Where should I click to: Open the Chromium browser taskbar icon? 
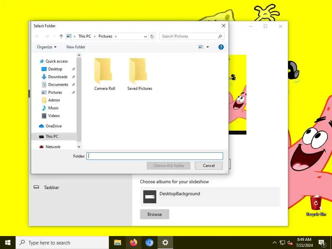[x=149, y=243]
